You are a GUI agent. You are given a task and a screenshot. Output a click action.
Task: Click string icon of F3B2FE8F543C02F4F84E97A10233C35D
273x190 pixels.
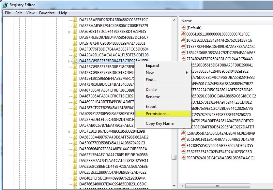click(183, 151)
